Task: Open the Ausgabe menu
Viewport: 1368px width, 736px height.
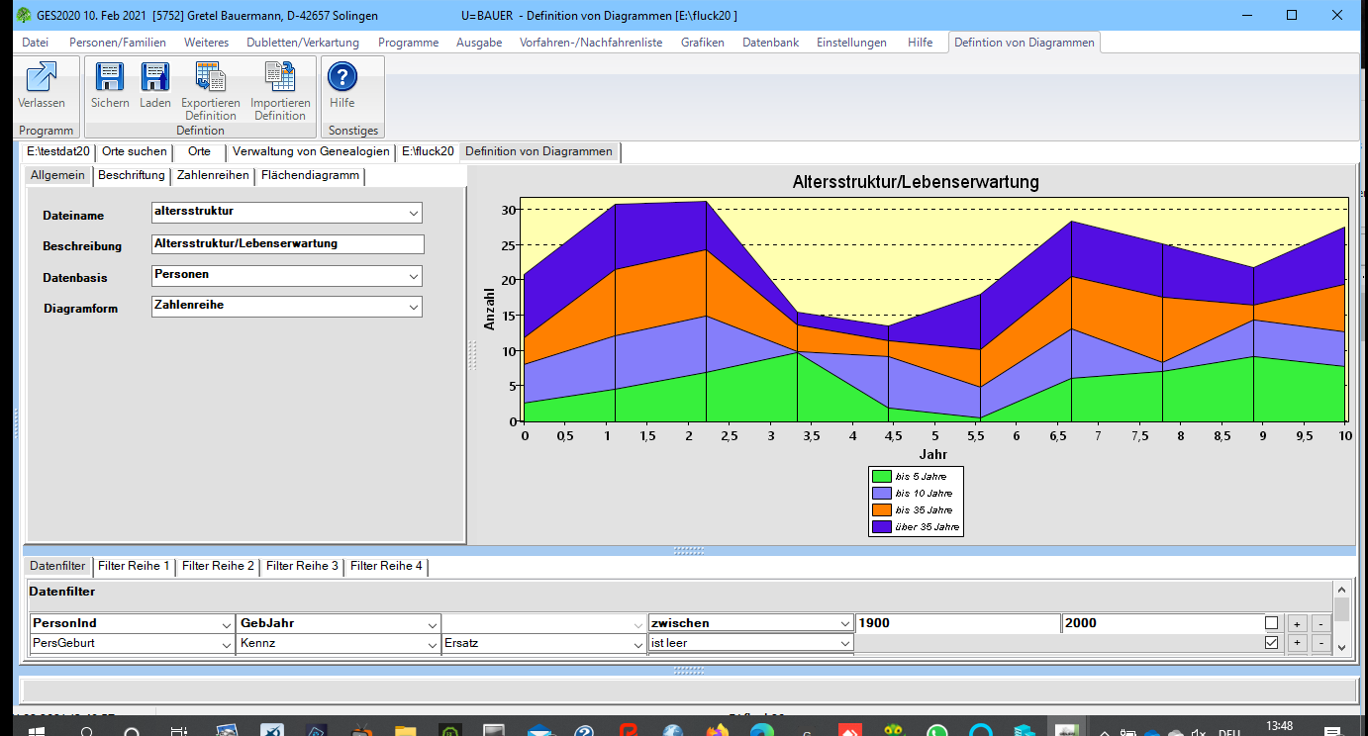Action: 479,43
